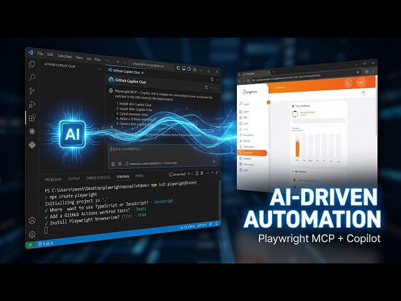Open the Edit menu in VS Code
This screenshot has width=401, height=301.
pos(50,55)
